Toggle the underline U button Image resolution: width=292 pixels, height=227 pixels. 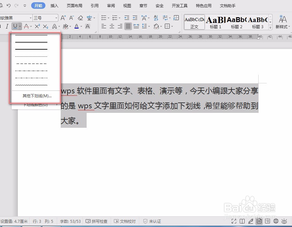pyautogui.click(x=15, y=26)
